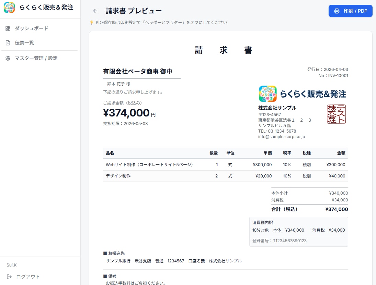Click the 金額 column header
This screenshot has height=285, width=376.
(x=341, y=153)
